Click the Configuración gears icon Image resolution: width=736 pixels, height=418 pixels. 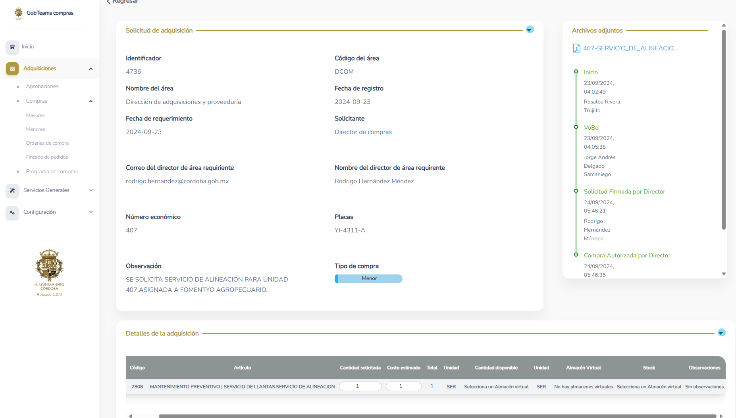point(12,212)
